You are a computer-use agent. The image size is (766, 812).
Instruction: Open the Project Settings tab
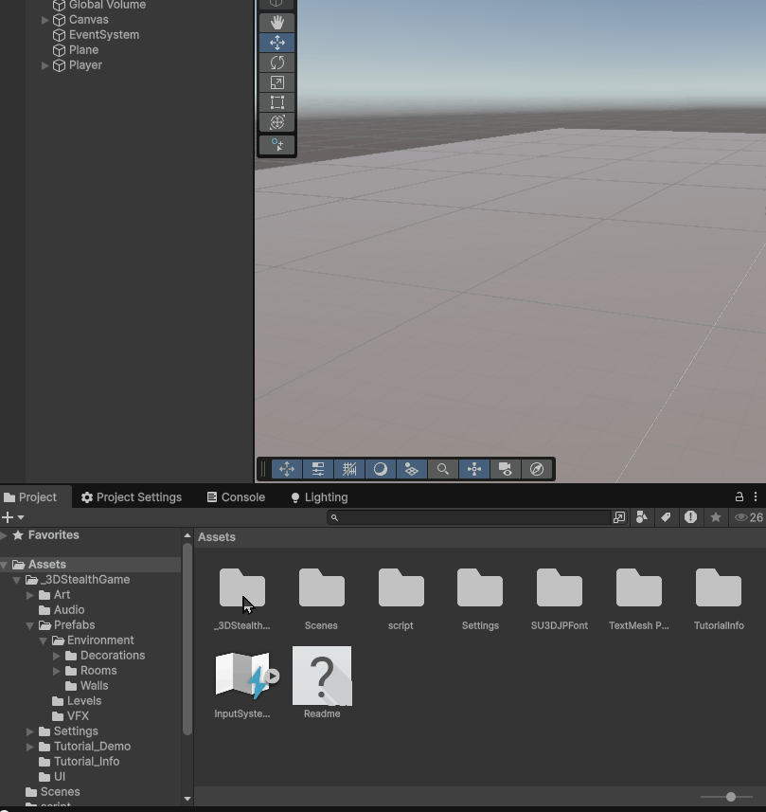[x=132, y=497]
